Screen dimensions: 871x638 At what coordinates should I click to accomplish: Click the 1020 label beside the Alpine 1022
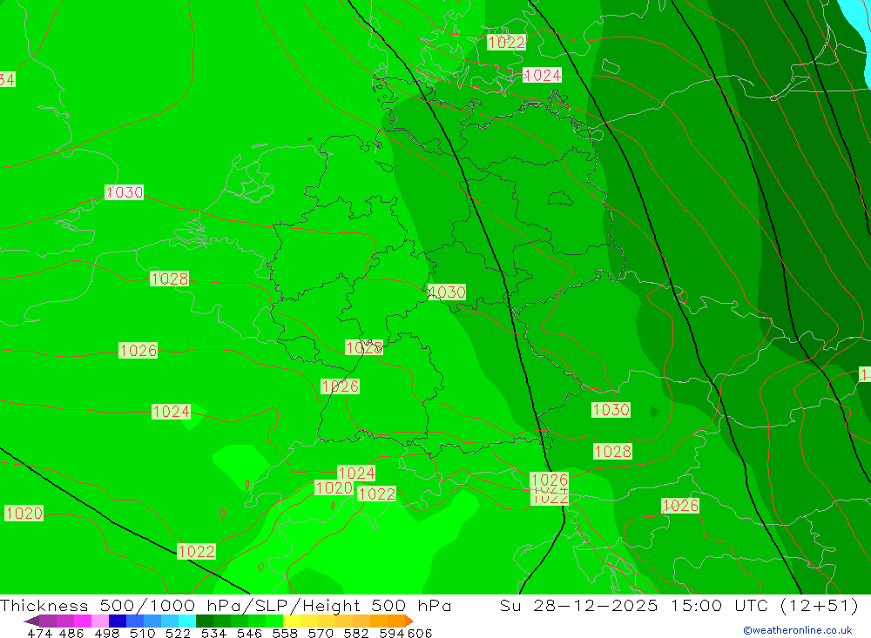click(334, 487)
